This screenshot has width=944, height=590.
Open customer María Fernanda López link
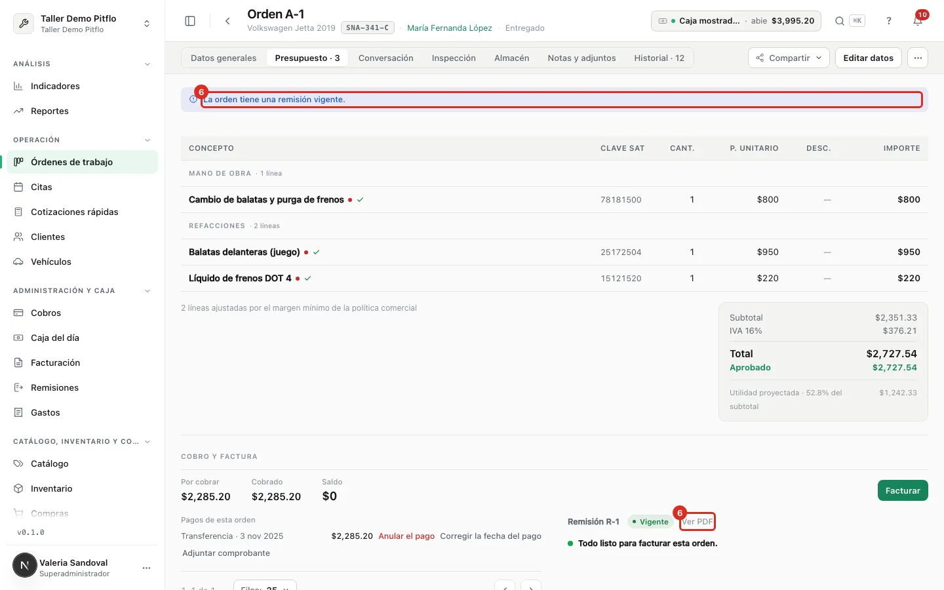tap(449, 28)
